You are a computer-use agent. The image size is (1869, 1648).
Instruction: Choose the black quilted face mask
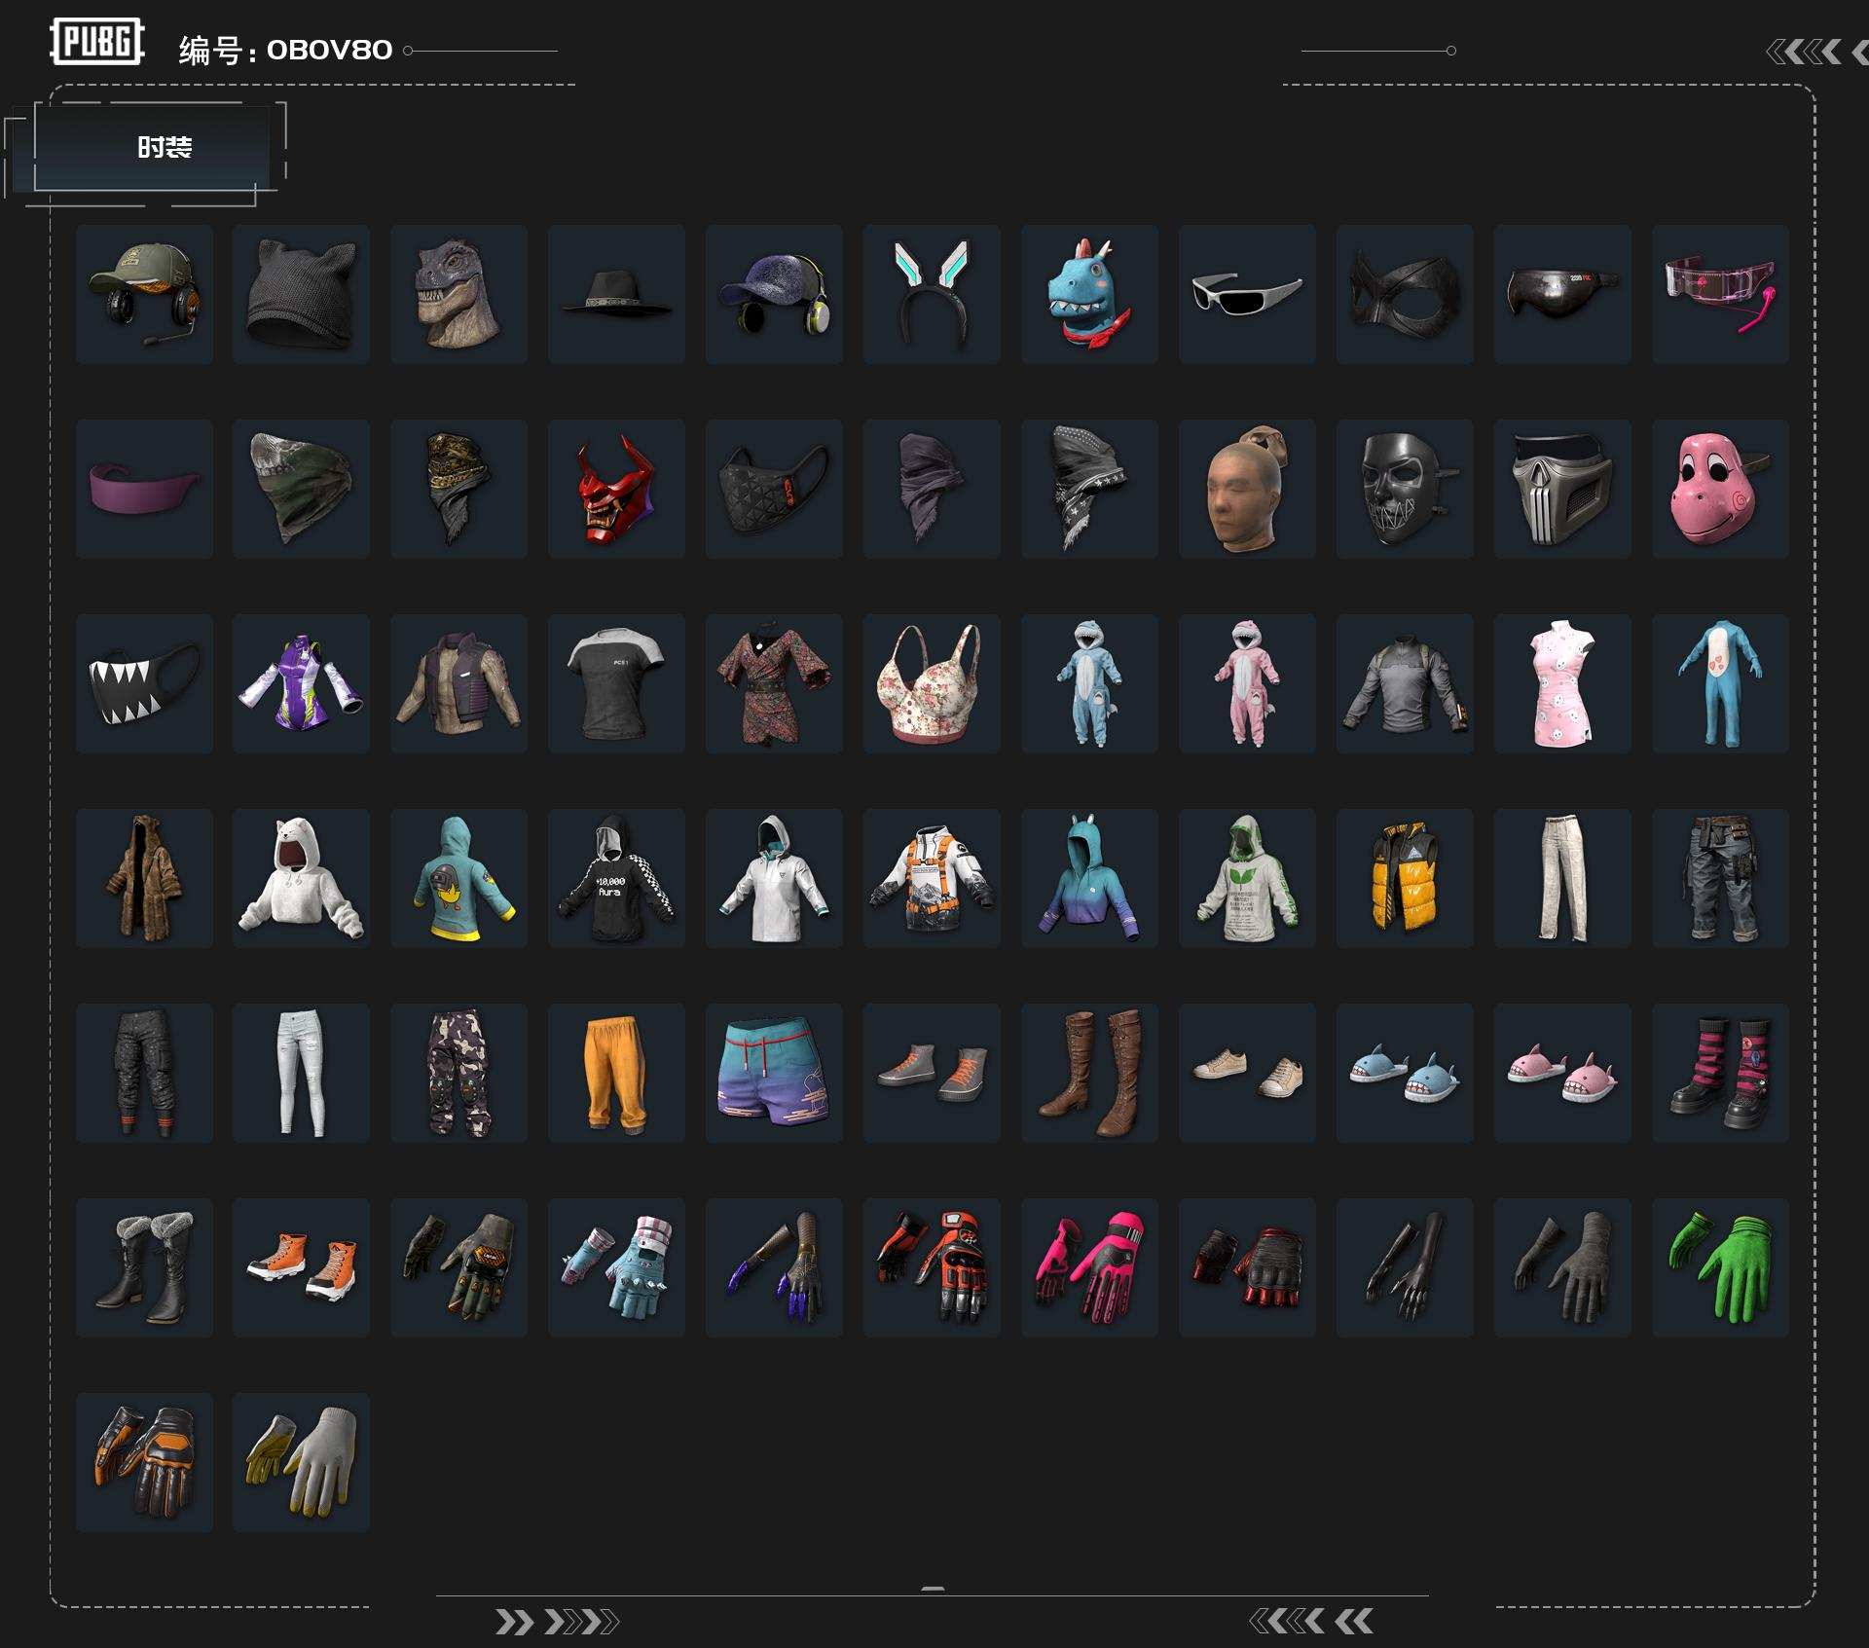pyautogui.click(x=774, y=489)
